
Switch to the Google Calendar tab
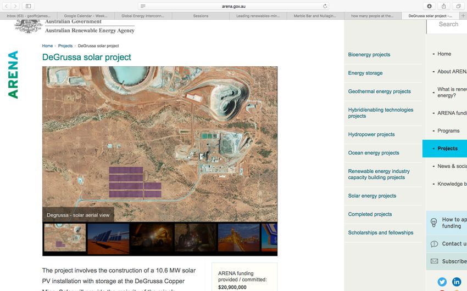pos(86,16)
